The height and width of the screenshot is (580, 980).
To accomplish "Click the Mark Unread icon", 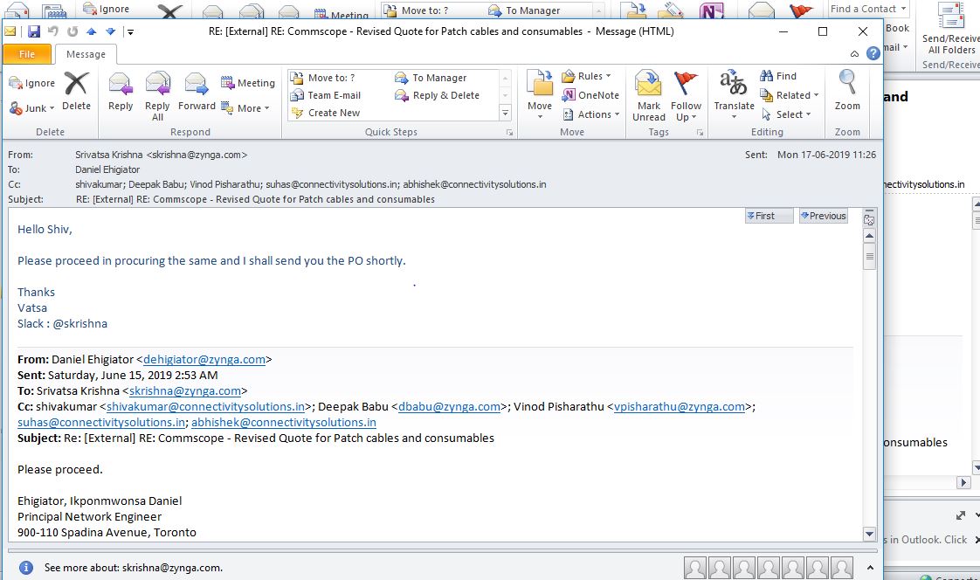I will click(x=649, y=93).
